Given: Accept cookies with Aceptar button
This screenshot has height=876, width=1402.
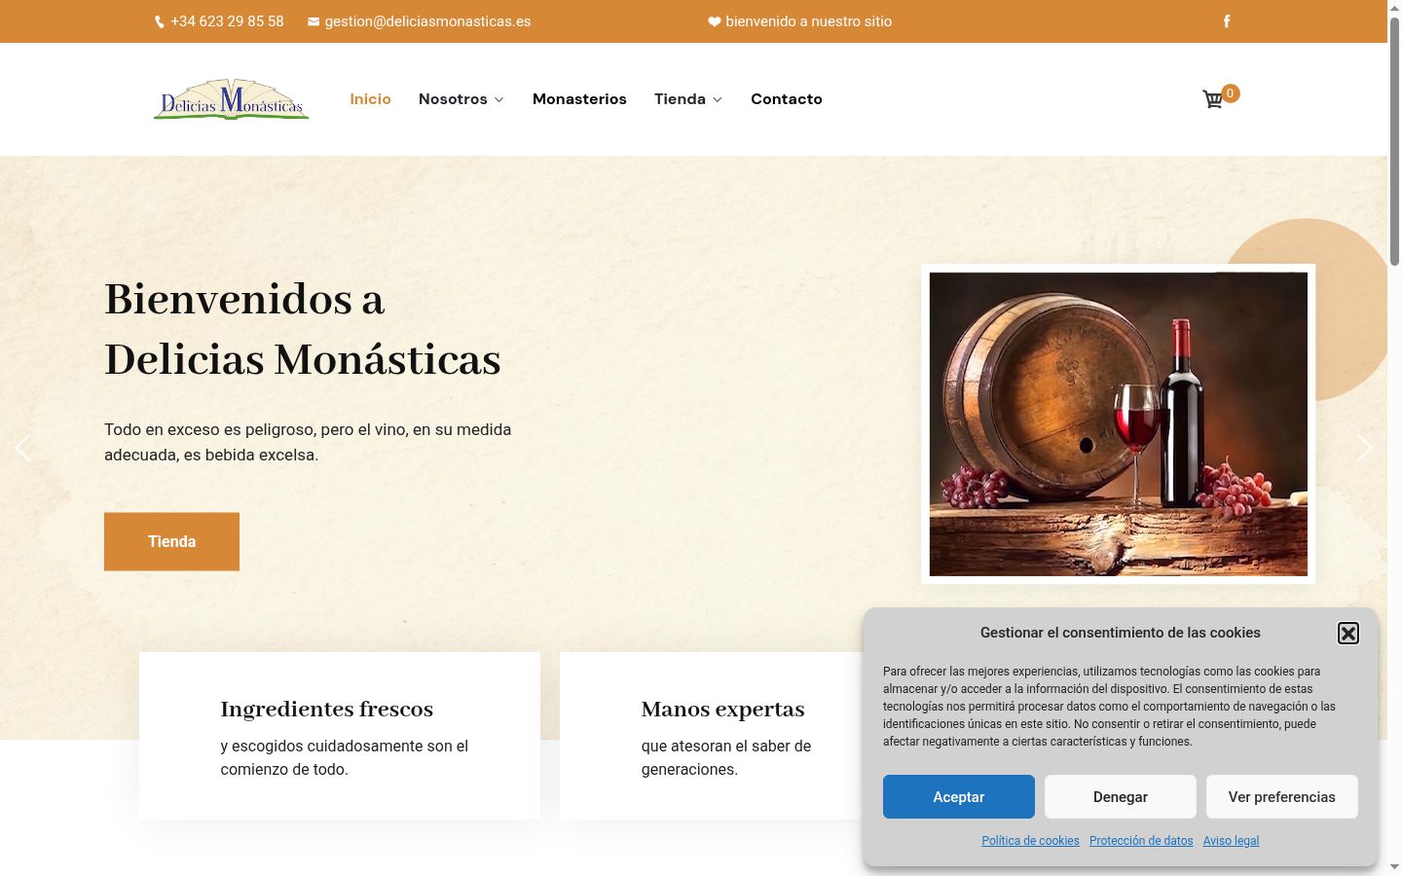Looking at the screenshot, I should click(959, 797).
